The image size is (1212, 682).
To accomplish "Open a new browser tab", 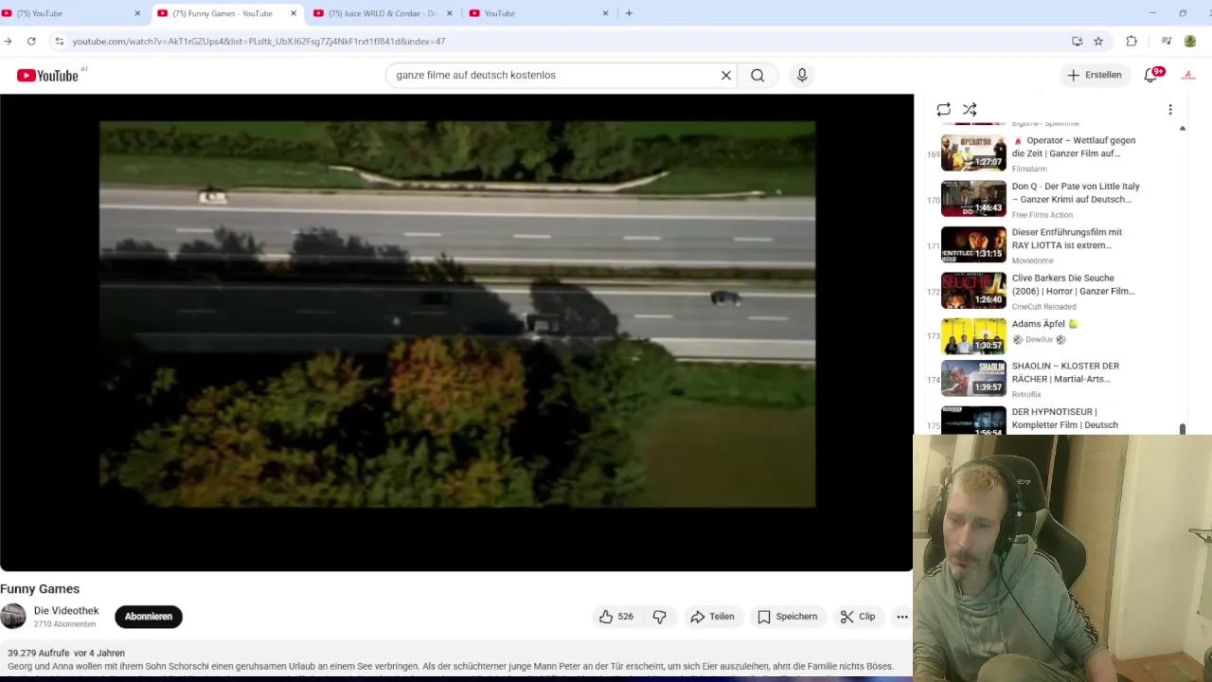I will coord(629,13).
